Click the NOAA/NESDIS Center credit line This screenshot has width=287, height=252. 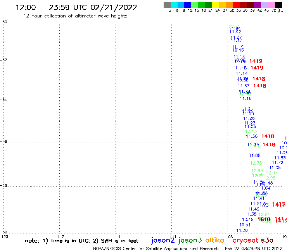click(156, 249)
